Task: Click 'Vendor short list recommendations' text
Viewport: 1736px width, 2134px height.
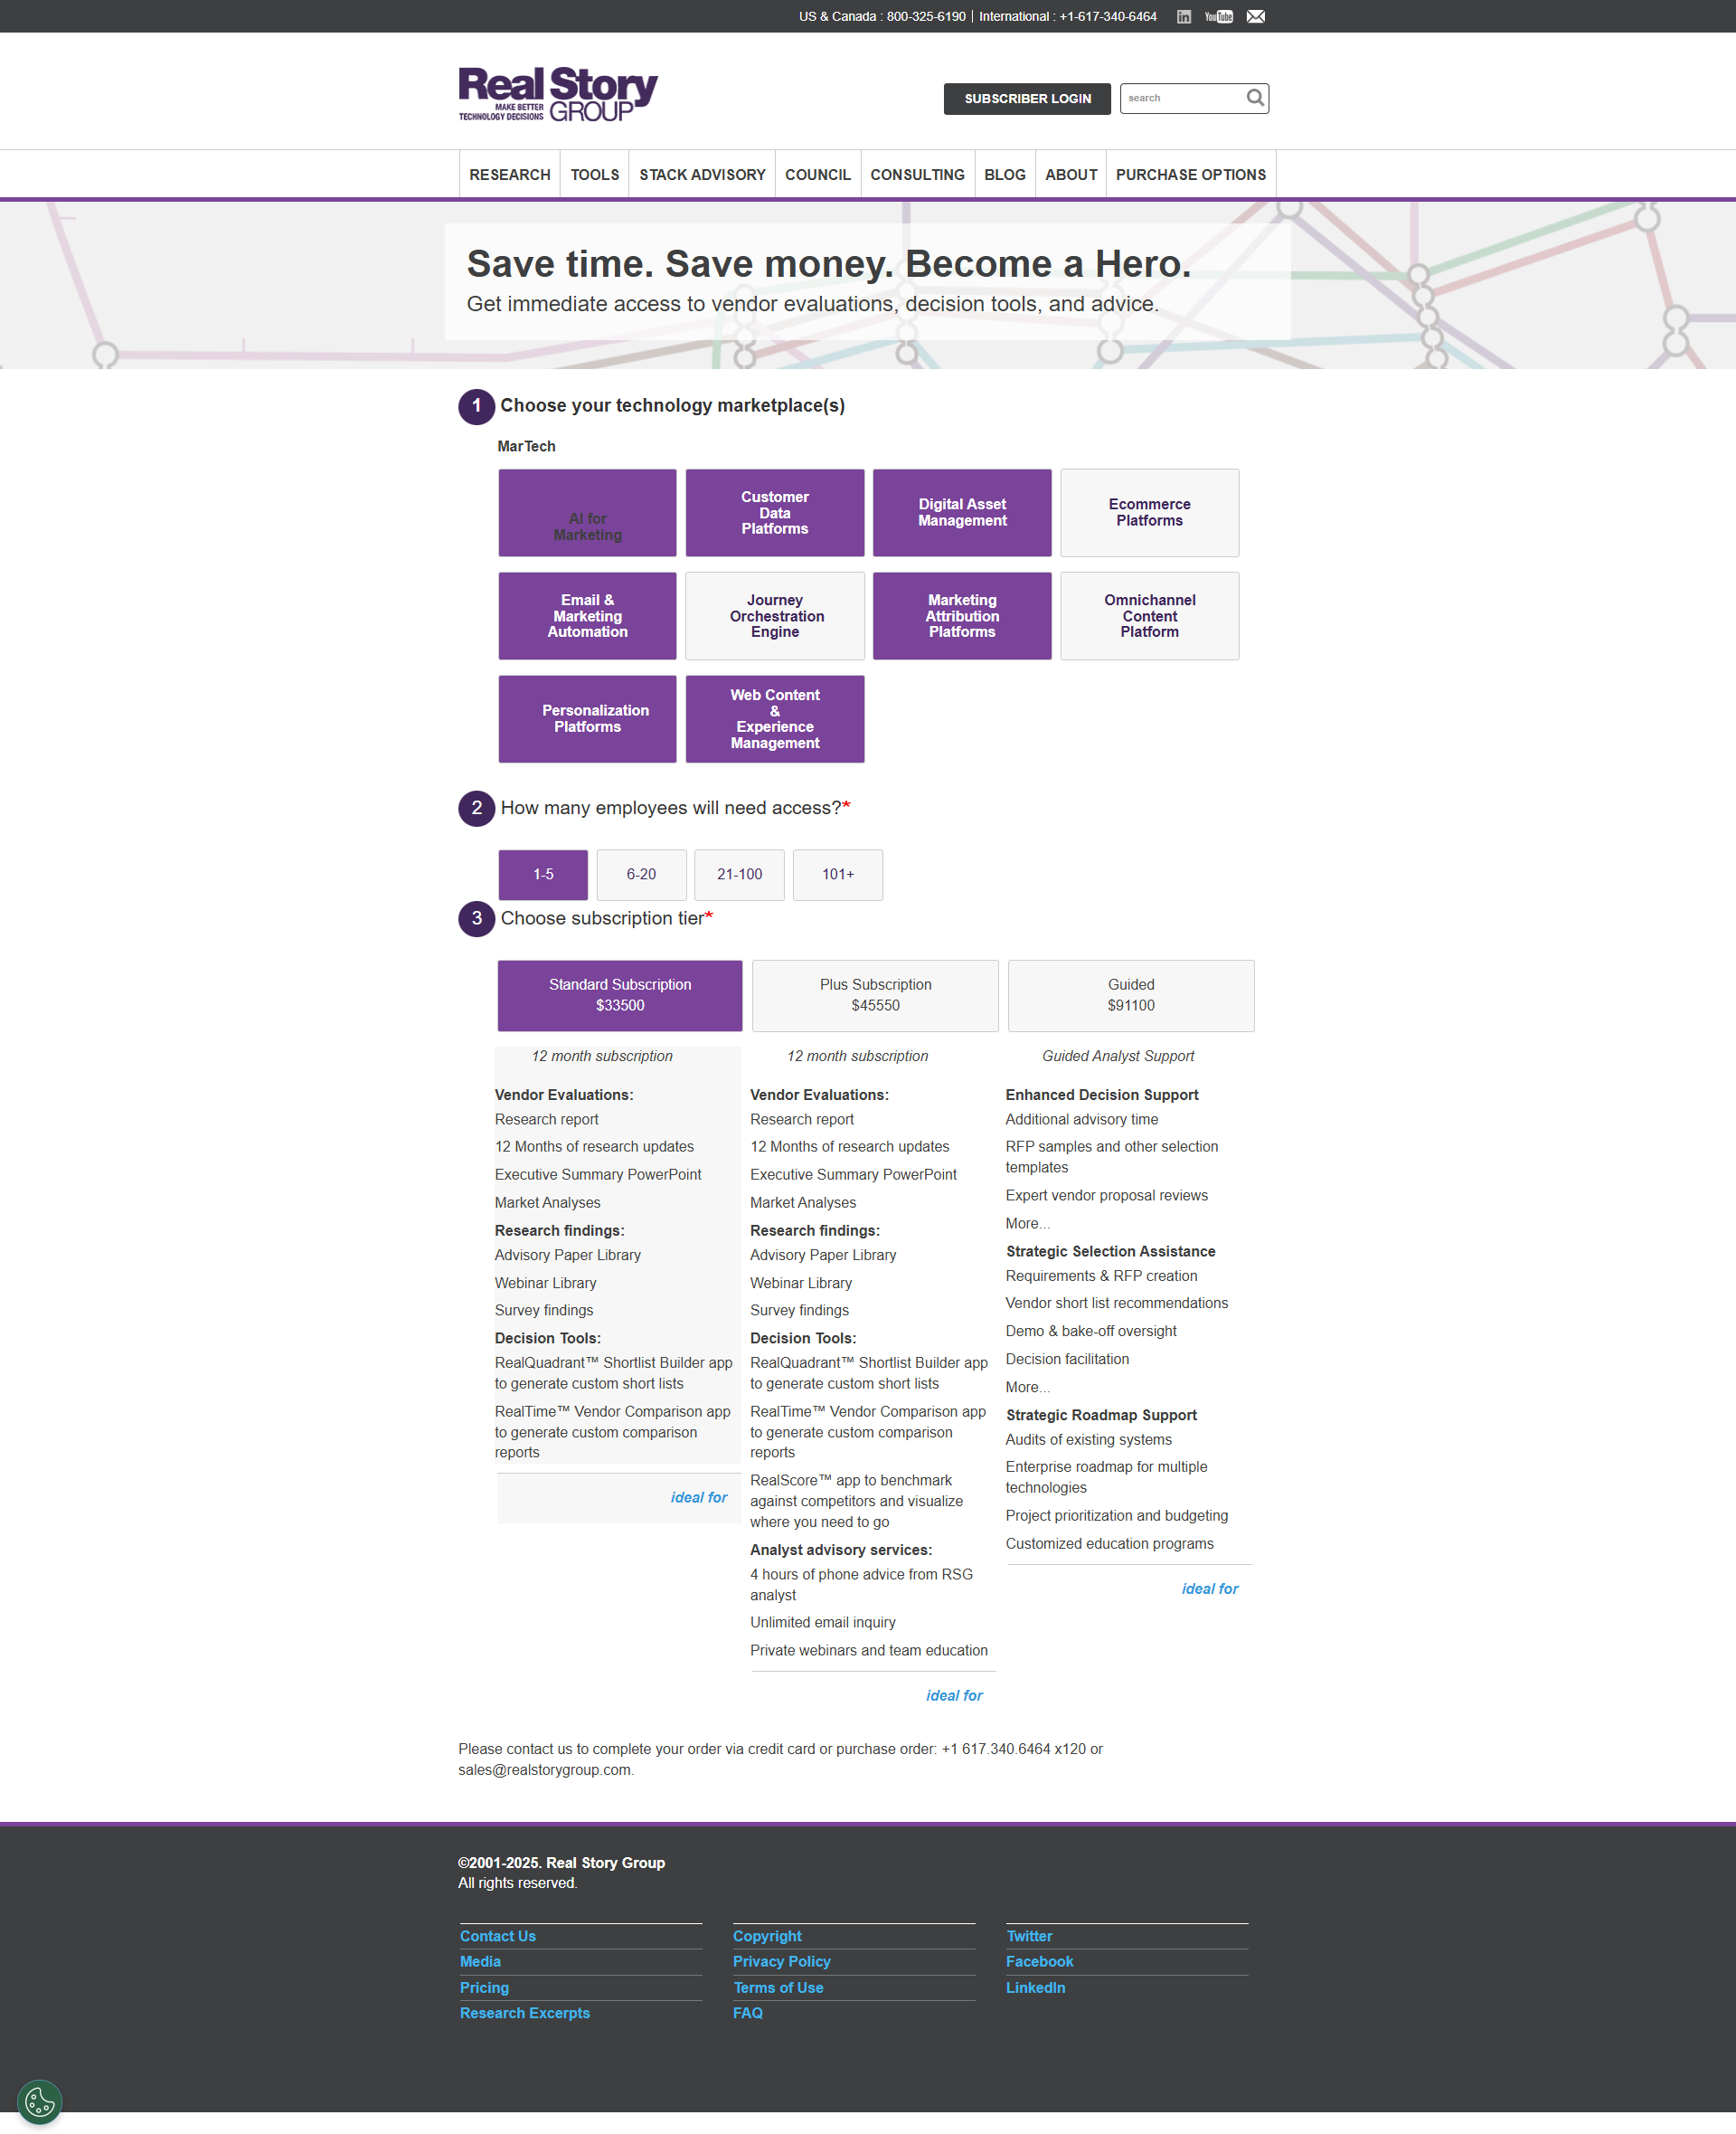Action: tap(1116, 1303)
